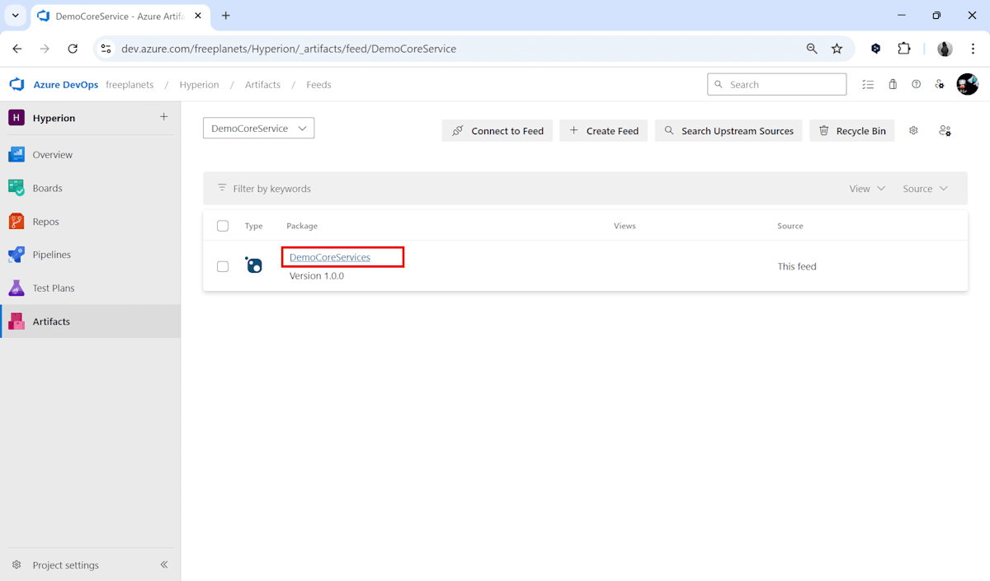990x581 pixels.
Task: Open a new browser tab
Action: pyautogui.click(x=226, y=16)
